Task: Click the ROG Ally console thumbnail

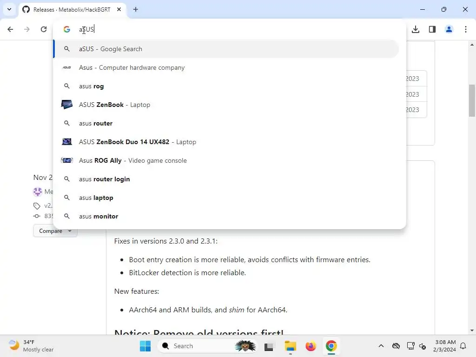Action: point(67,160)
